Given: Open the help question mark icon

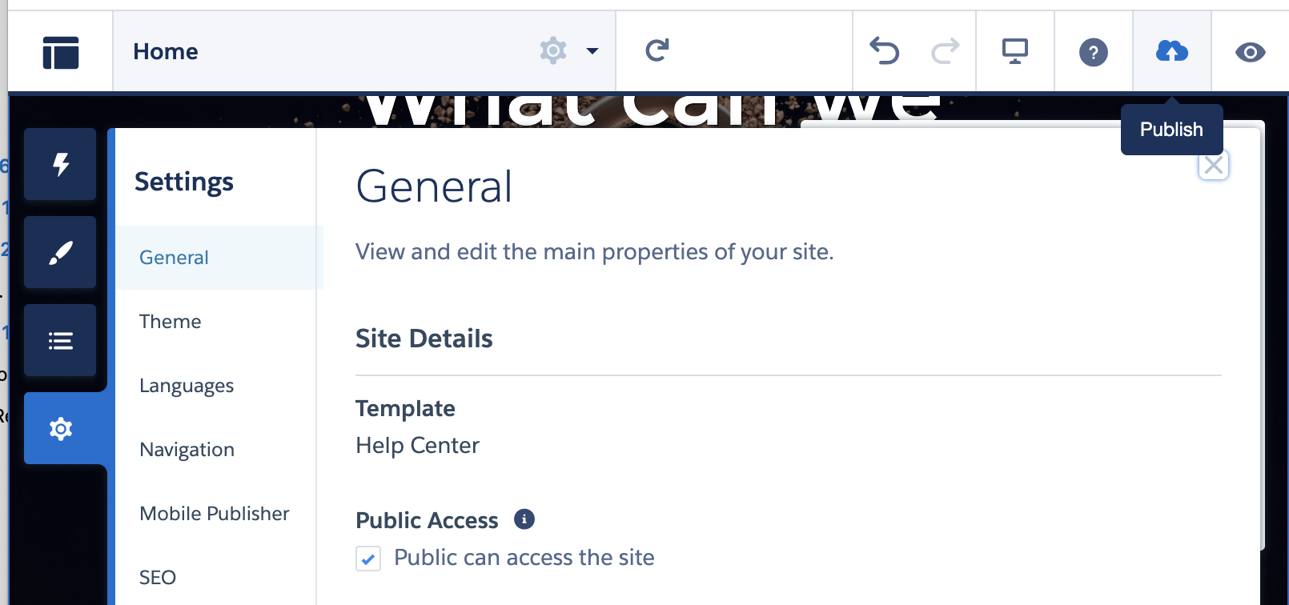Looking at the screenshot, I should (1094, 53).
